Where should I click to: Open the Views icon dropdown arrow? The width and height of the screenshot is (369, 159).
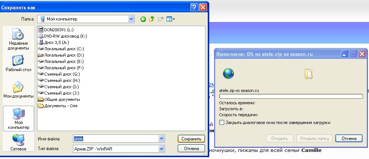pyautogui.click(x=174, y=19)
